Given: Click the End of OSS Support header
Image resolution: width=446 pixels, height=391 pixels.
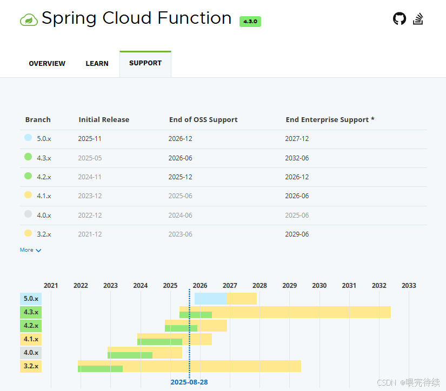Looking at the screenshot, I should tap(203, 120).
